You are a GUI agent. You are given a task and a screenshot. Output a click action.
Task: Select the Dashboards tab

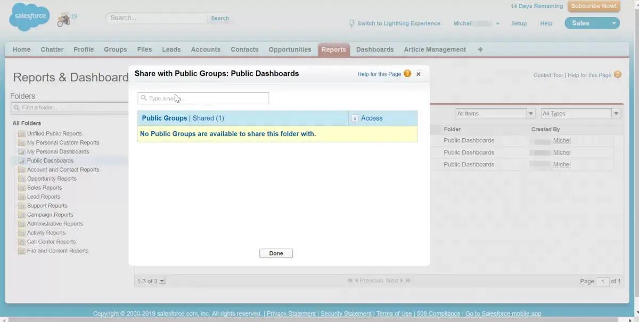point(375,49)
